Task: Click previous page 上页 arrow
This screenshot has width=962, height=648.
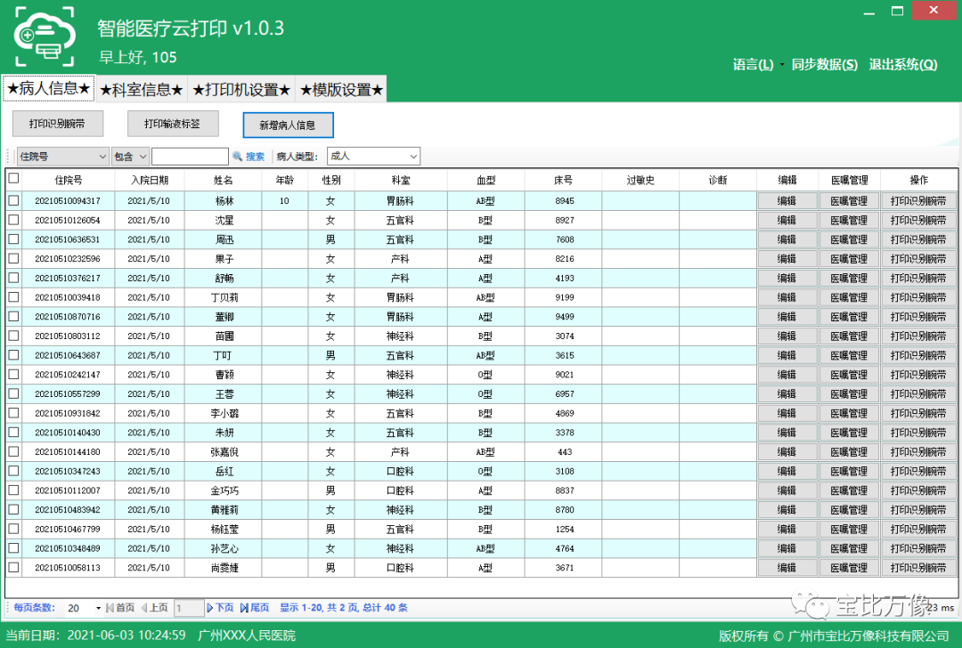Action: pyautogui.click(x=144, y=608)
